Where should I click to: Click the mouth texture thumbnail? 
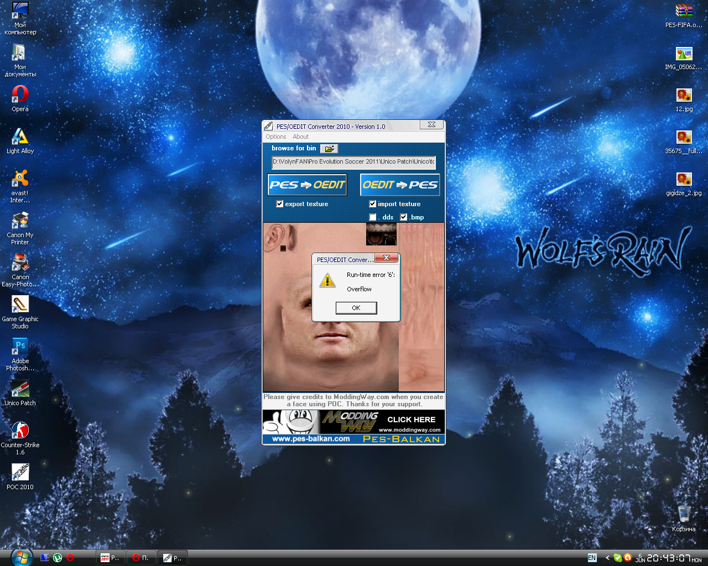click(x=382, y=234)
